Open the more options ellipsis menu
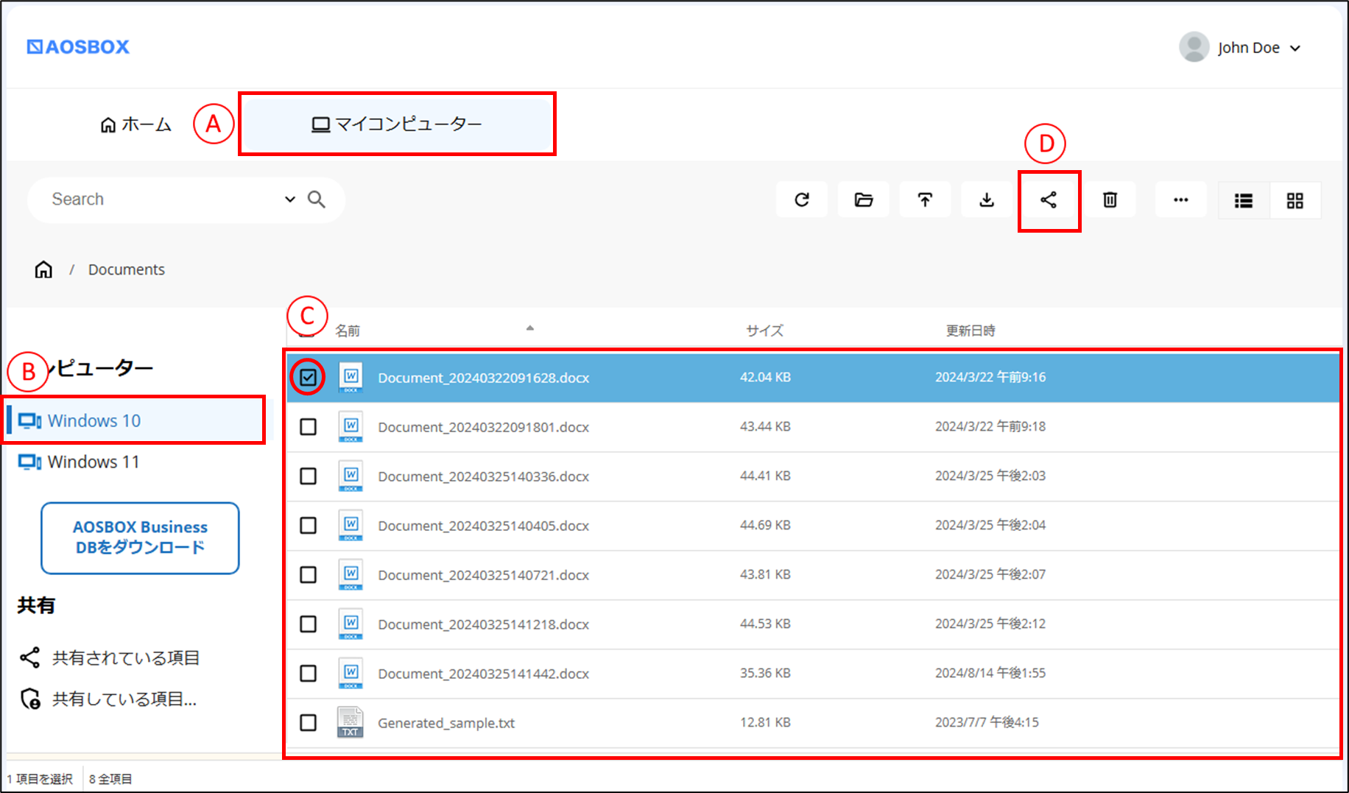Viewport: 1349px width, 793px height. [1181, 200]
